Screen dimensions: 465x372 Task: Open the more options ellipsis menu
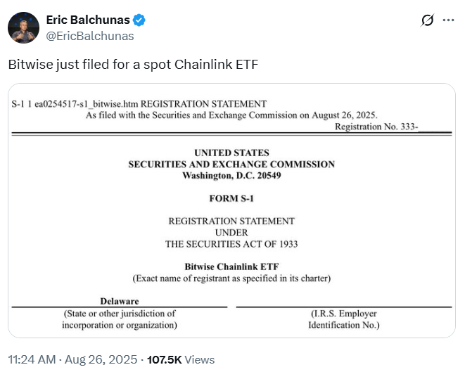[448, 20]
